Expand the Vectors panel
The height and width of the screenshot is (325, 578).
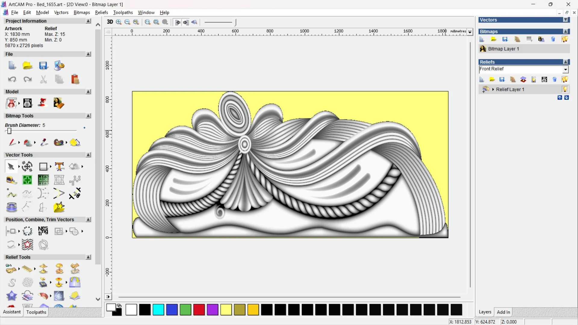tap(566, 20)
